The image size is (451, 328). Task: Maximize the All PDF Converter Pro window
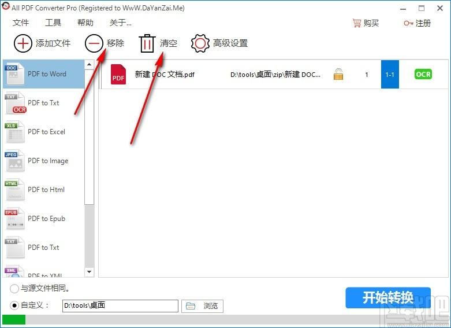click(422, 8)
